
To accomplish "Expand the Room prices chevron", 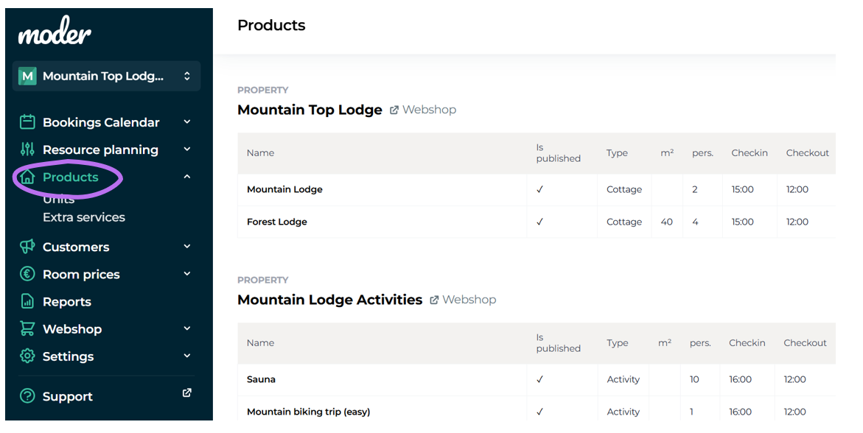I will (x=187, y=274).
